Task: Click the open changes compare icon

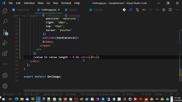Action: point(137,10)
